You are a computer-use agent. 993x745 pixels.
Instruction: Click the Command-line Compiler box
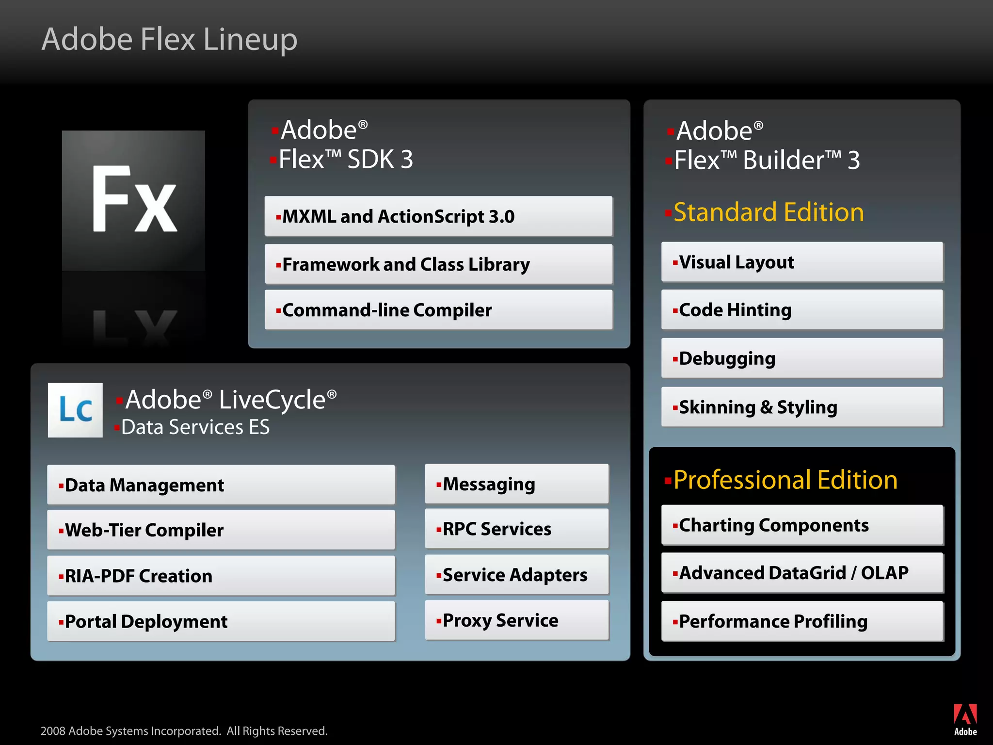click(x=438, y=310)
